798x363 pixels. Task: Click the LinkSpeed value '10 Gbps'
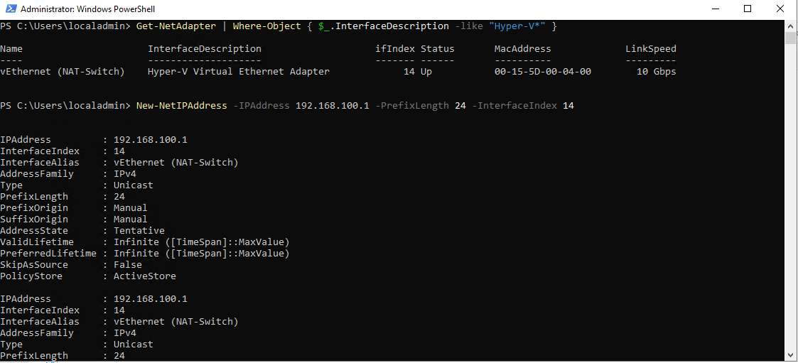coord(656,72)
